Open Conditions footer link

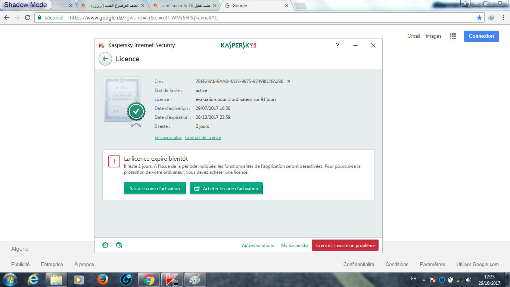pos(397,264)
